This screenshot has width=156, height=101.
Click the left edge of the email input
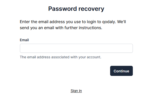23,48
